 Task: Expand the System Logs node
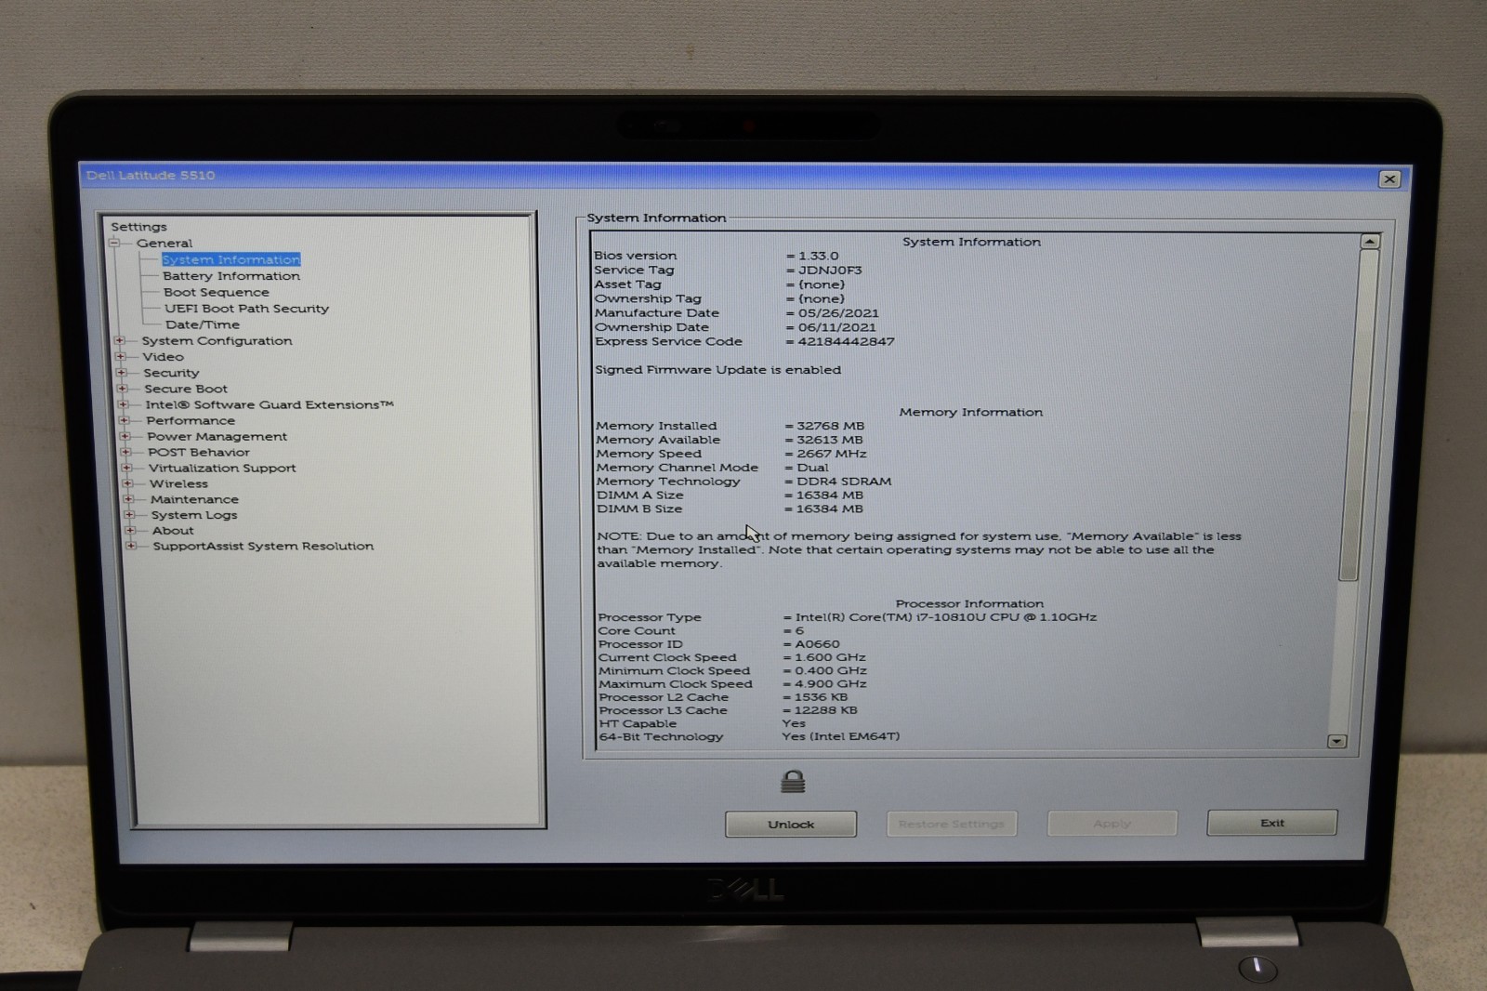click(x=129, y=515)
